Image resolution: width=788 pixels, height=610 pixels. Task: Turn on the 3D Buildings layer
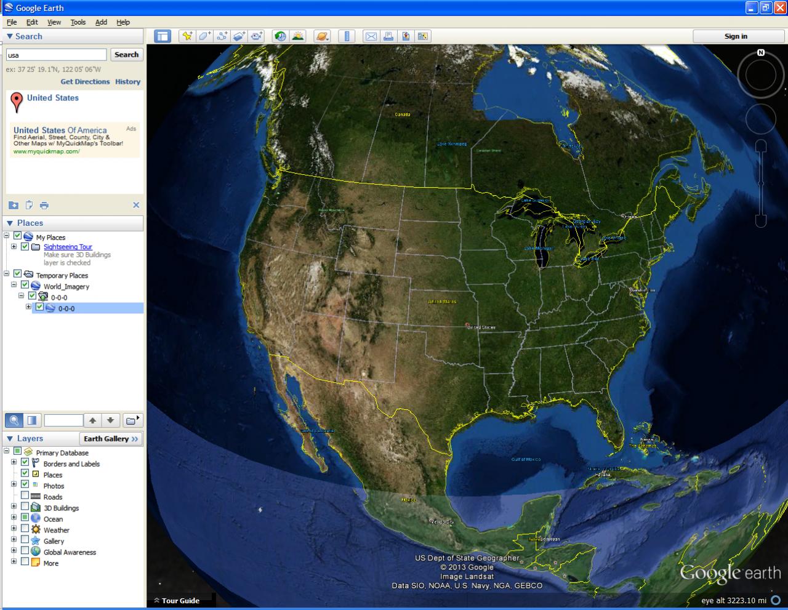pos(25,508)
